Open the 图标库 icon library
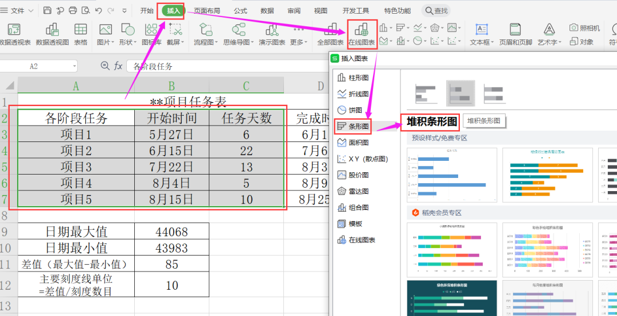The height and width of the screenshot is (316, 617). [151, 35]
